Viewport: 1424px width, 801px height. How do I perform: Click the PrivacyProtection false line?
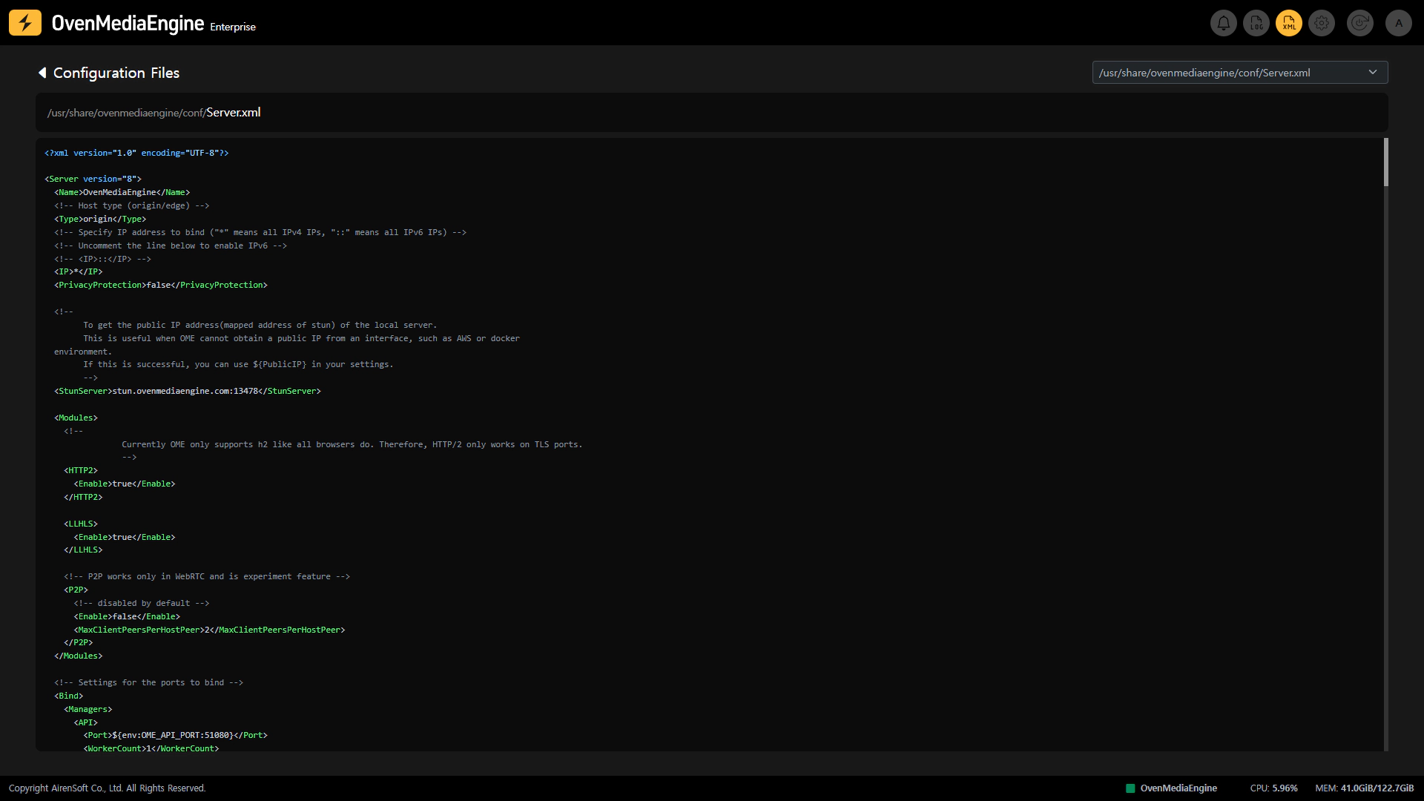coord(161,285)
